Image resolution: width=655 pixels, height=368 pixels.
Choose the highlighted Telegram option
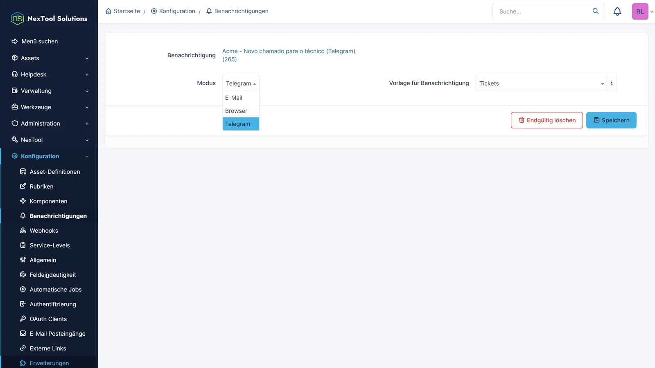click(x=241, y=124)
